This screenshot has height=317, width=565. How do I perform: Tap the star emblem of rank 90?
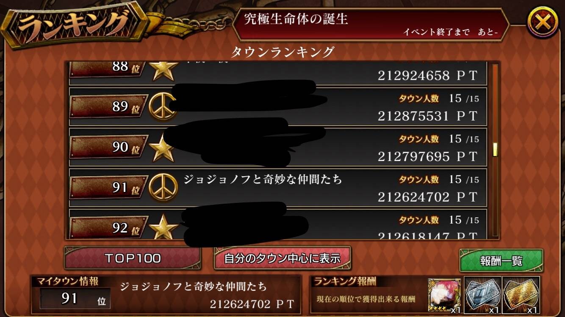(163, 147)
